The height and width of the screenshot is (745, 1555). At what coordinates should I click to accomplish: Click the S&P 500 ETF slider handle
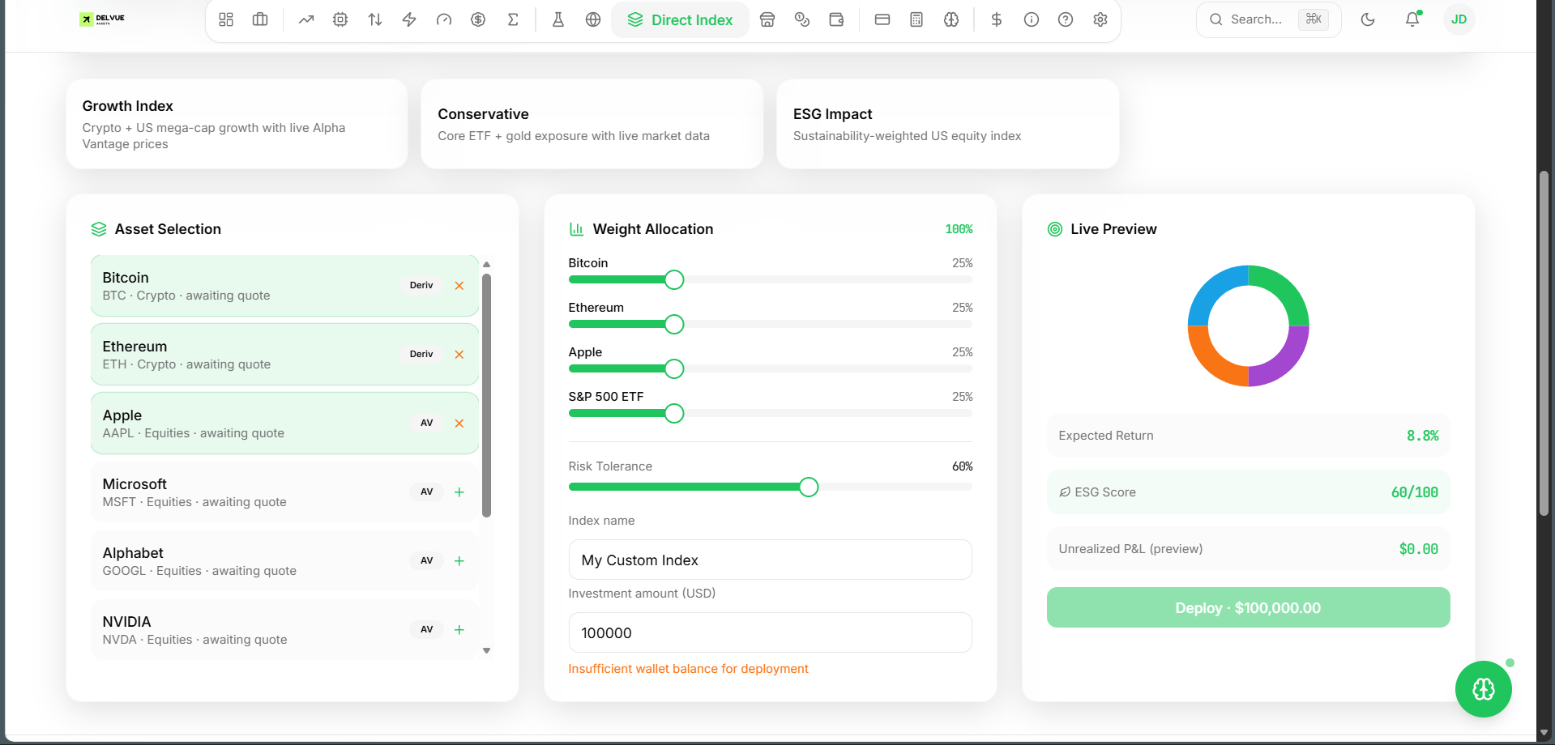pyautogui.click(x=674, y=413)
